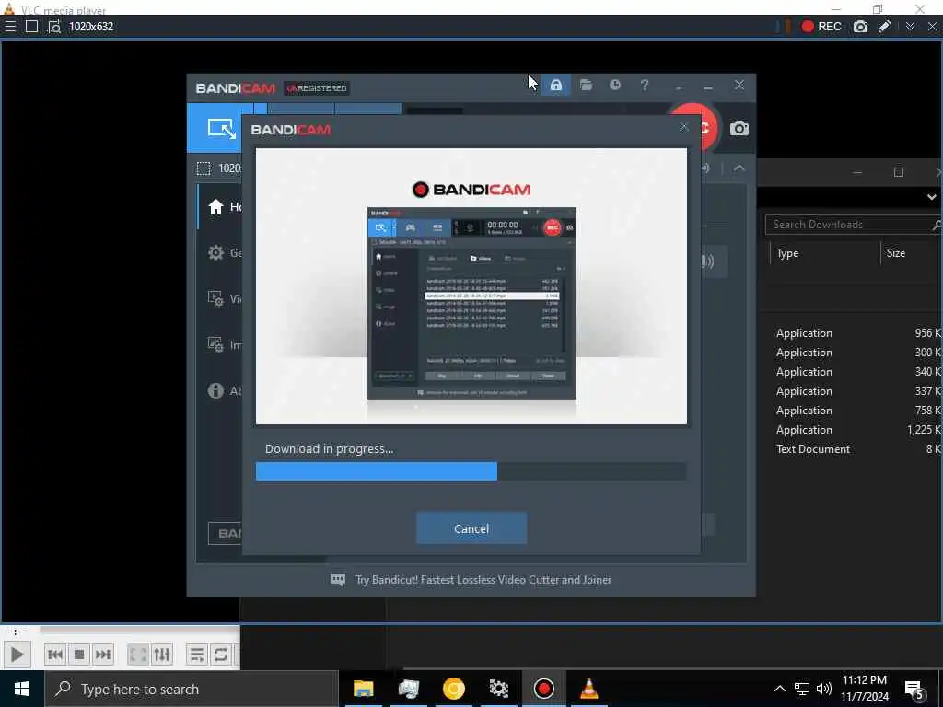Image resolution: width=943 pixels, height=707 pixels.
Task: Open the taskbar clock and calendar
Action: tap(864, 689)
